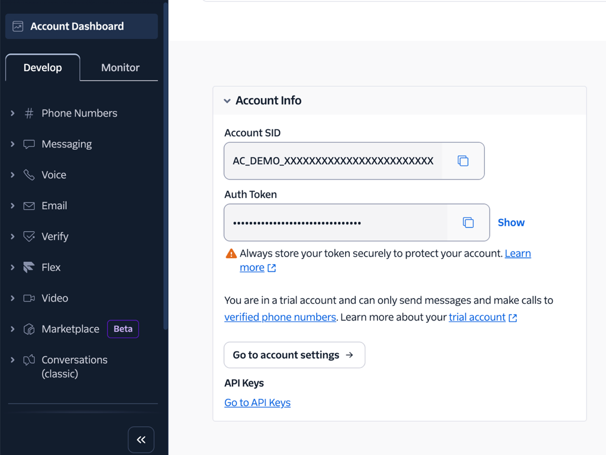This screenshot has width=606, height=455.
Task: Copy the Auth Token
Action: pyautogui.click(x=468, y=223)
